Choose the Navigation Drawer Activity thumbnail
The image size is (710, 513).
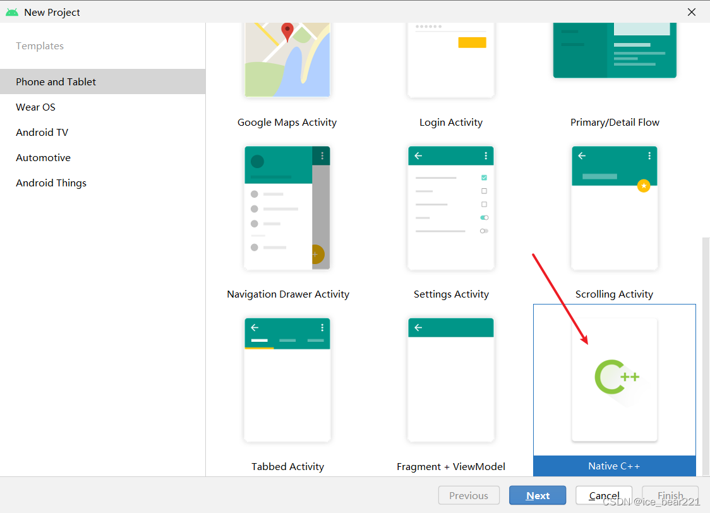(x=287, y=208)
